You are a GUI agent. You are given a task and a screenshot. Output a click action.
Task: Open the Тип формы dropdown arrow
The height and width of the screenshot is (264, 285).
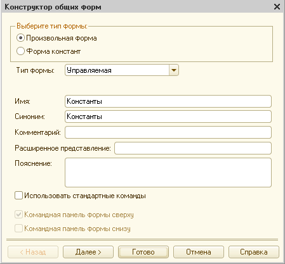click(174, 70)
